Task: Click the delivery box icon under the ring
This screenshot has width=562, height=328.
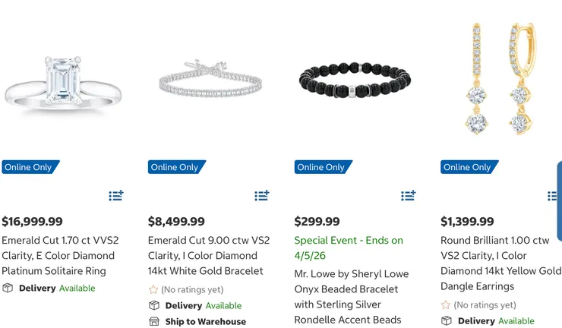Action: point(8,288)
